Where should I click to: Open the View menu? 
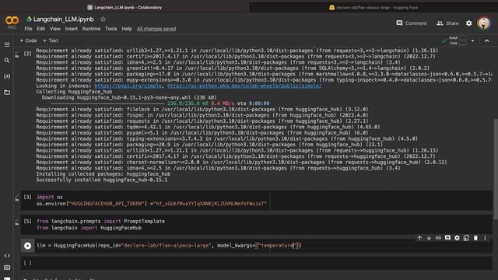click(55, 29)
